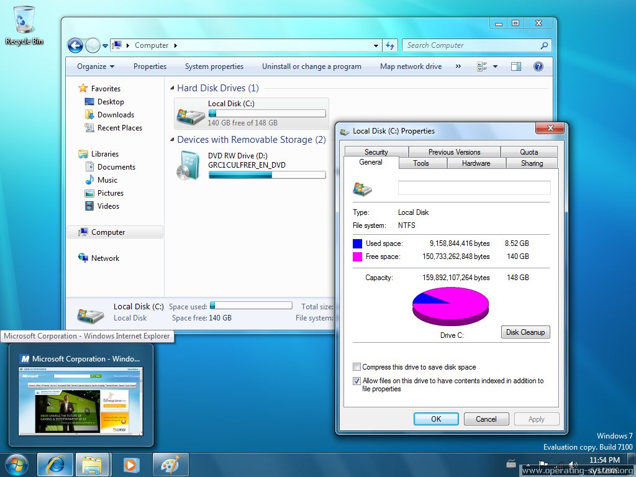
Task: Click Map network drive
Action: (x=411, y=66)
